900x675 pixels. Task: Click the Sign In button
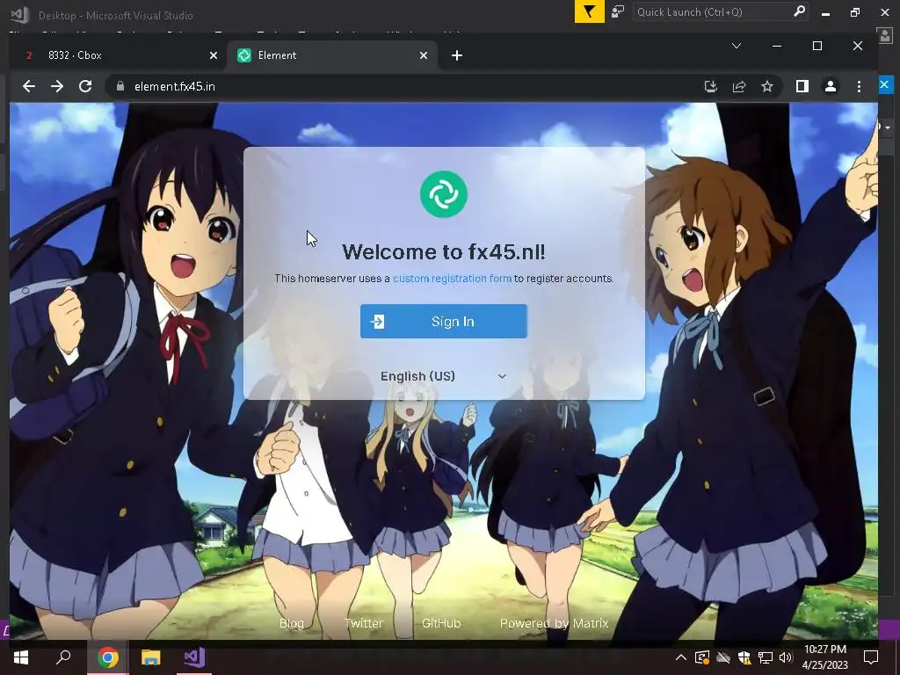[444, 322]
